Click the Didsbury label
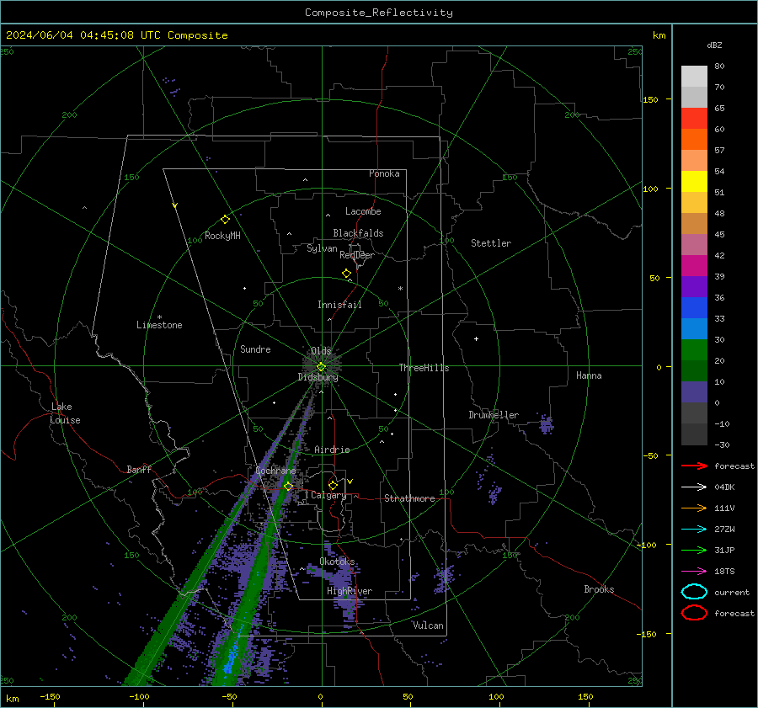Viewport: 758px width, 708px height. (318, 377)
